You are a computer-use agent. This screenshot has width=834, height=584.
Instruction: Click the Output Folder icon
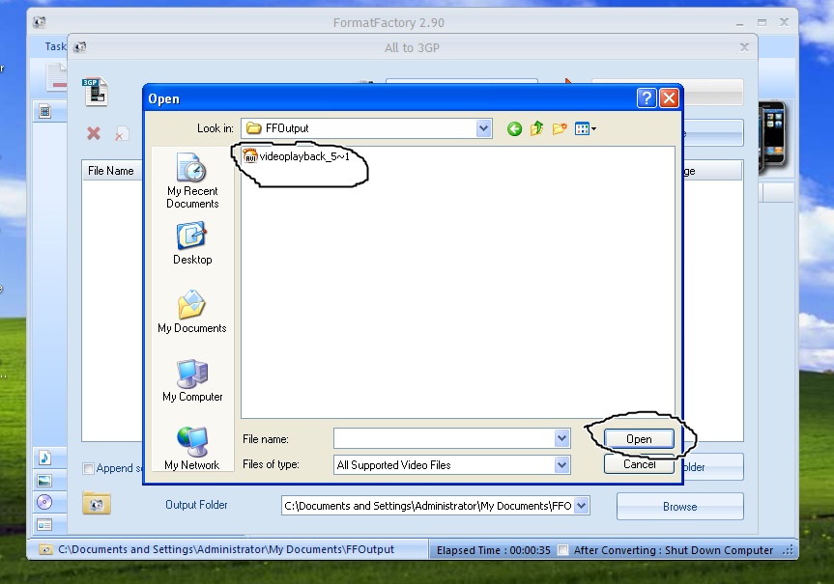click(x=97, y=503)
